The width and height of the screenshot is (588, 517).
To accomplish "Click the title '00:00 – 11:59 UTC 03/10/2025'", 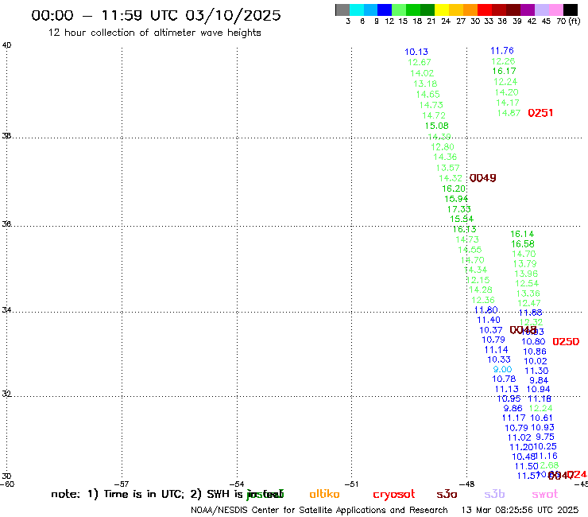I will click(x=156, y=15).
